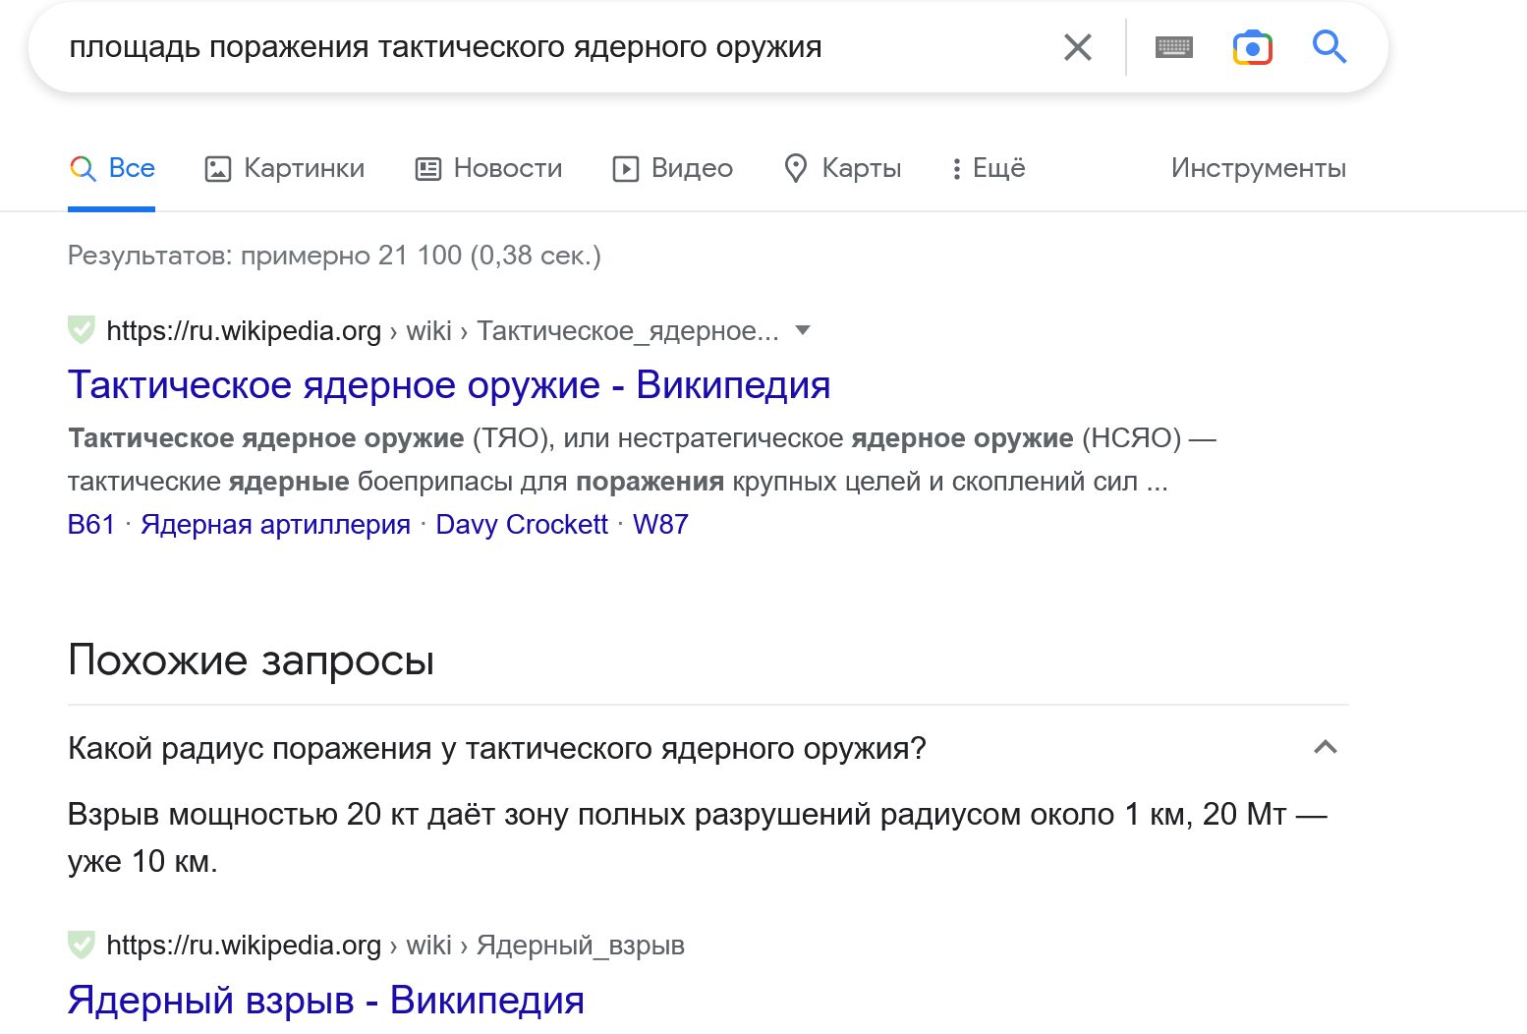Open Тактическое ядерное оружие - Википедия link
The image size is (1527, 1034).
(x=449, y=385)
